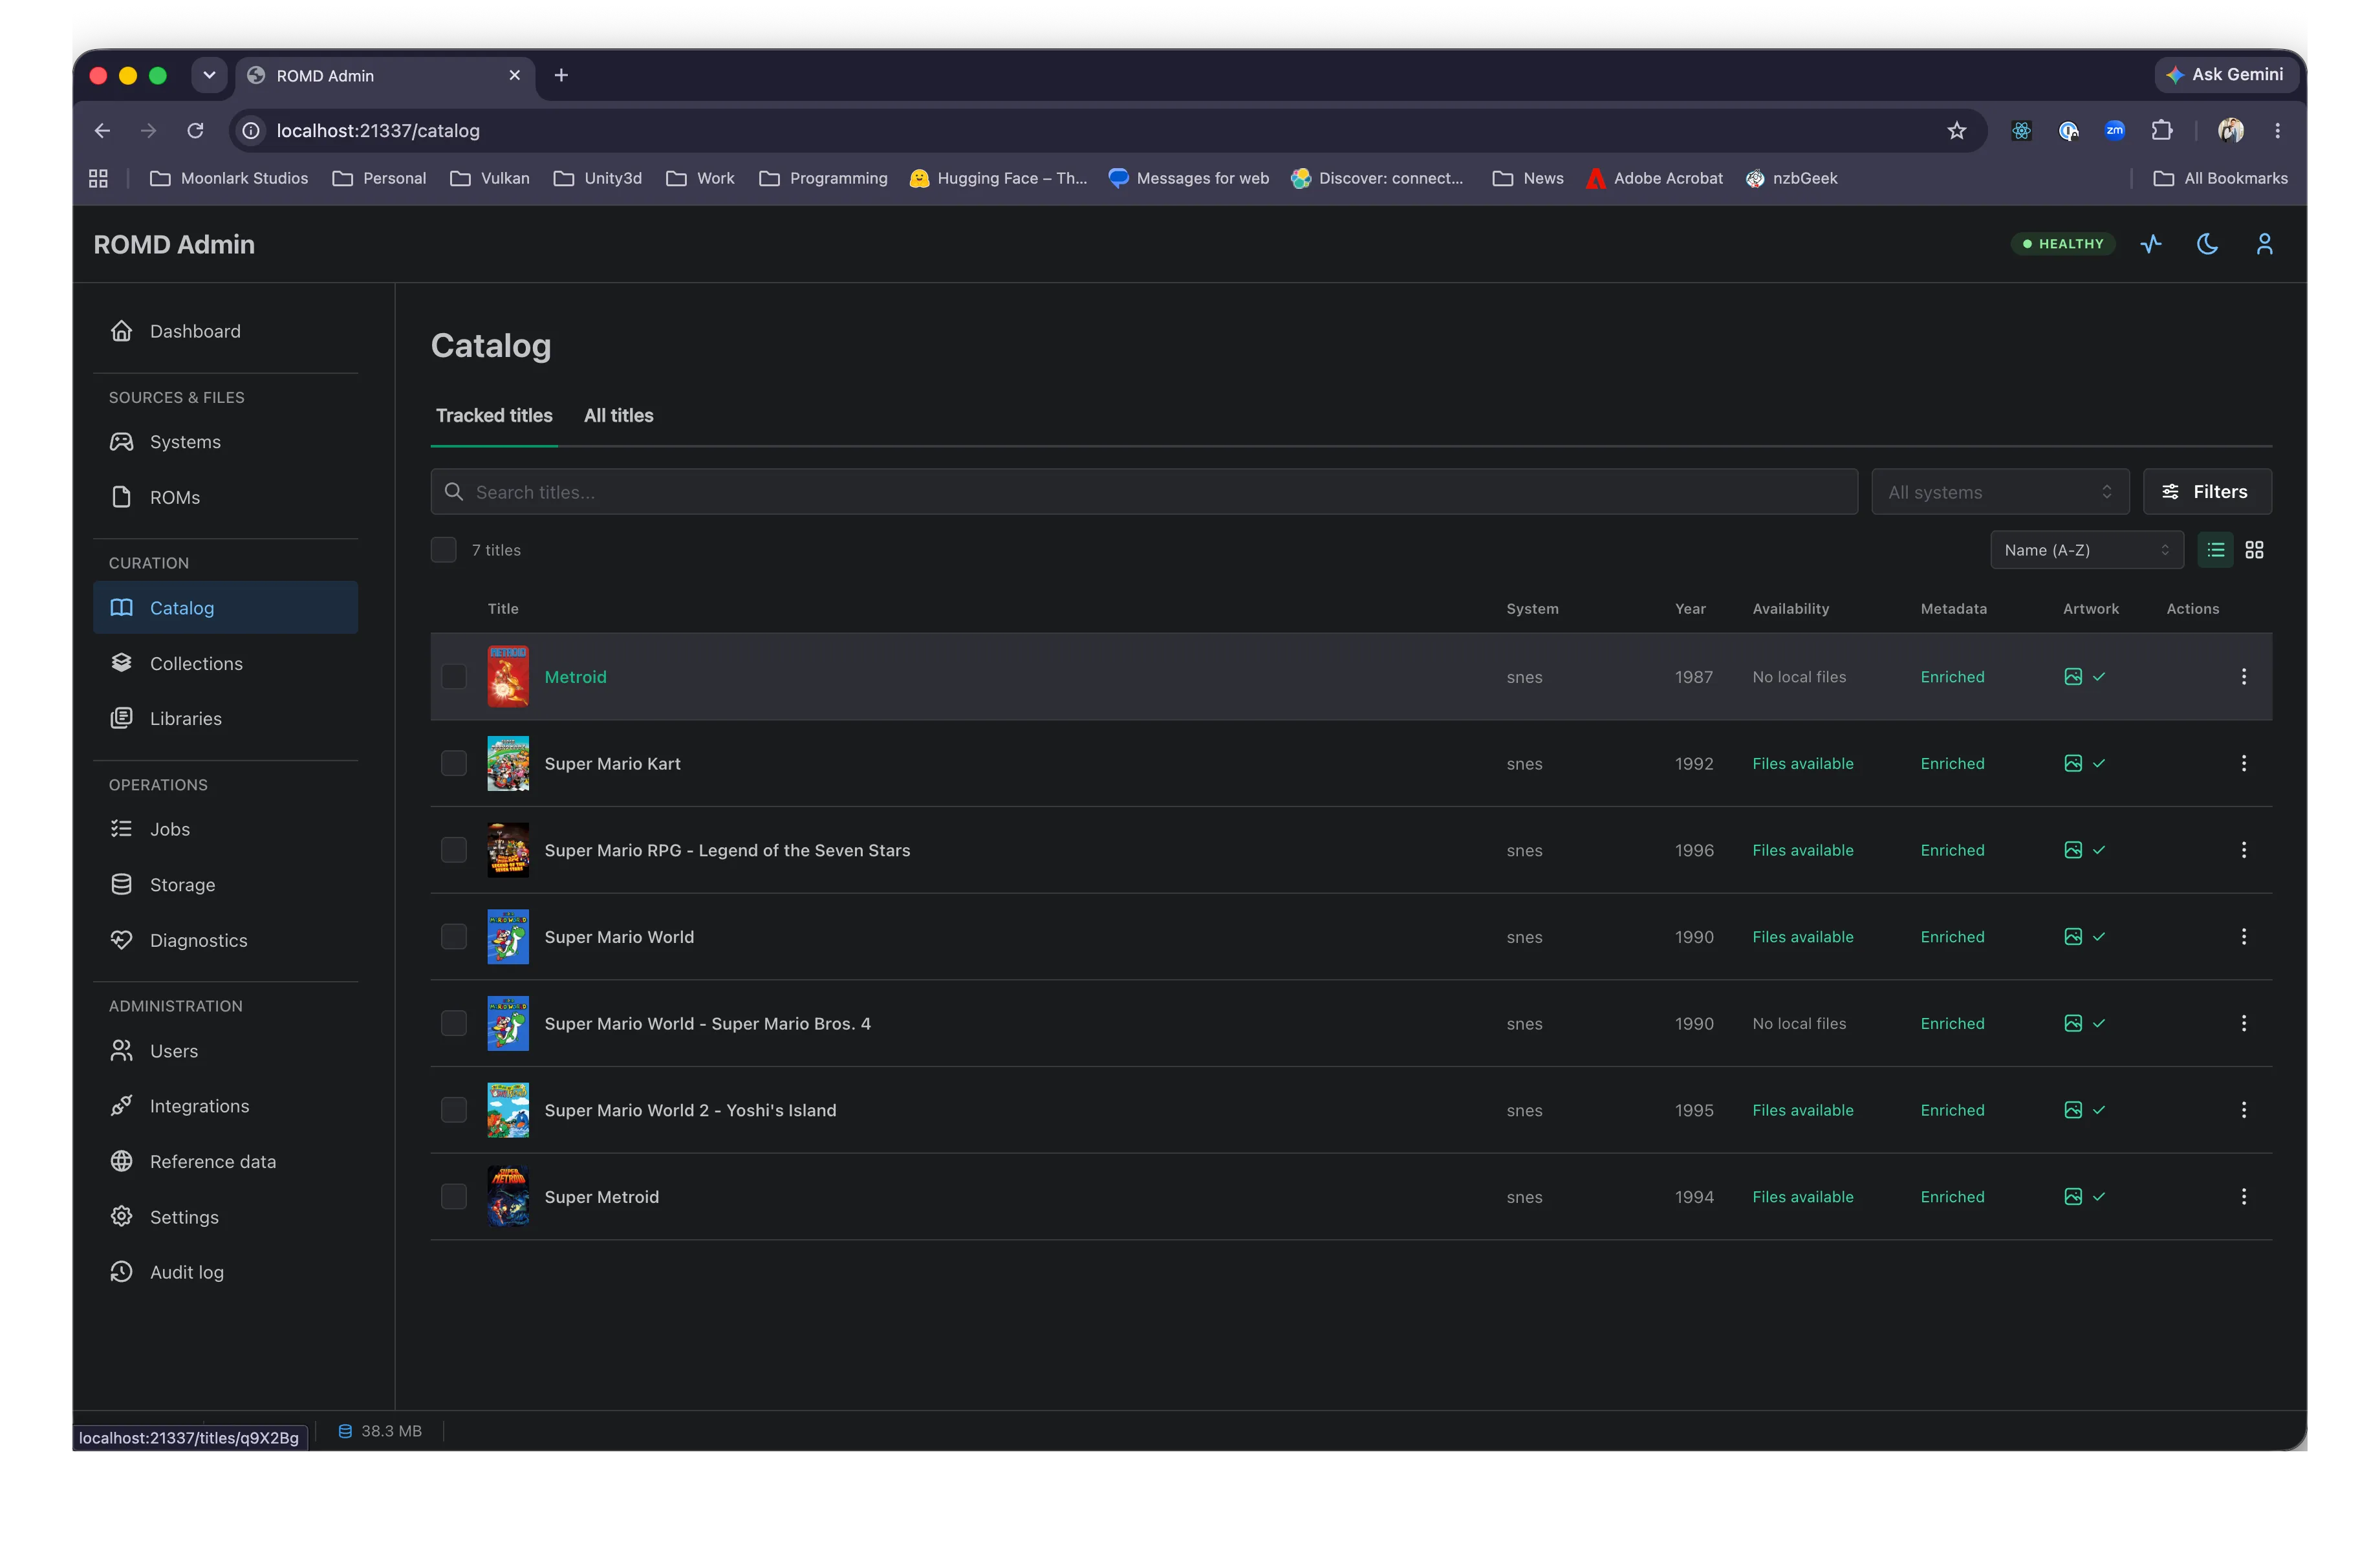Open actions menu for Super Mario Kart

click(2244, 764)
